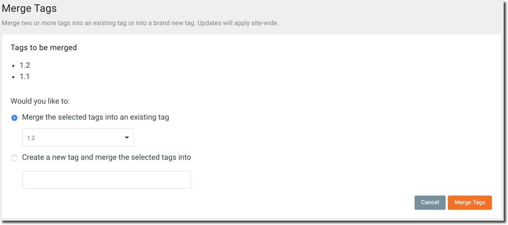
Task: Click the 'Merge the selected tags into an existing tag' label
Action: (96, 117)
